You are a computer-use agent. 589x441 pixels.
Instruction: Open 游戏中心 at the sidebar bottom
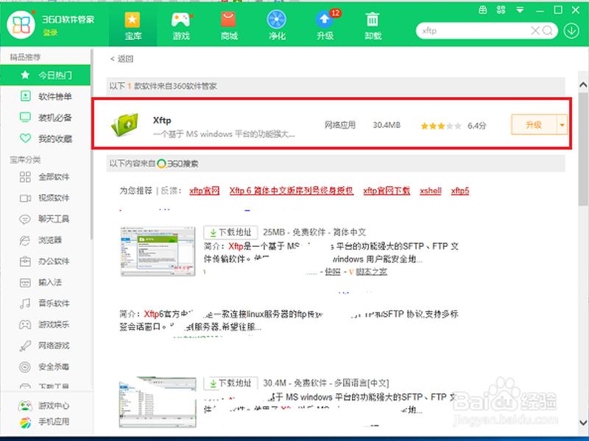click(x=45, y=406)
